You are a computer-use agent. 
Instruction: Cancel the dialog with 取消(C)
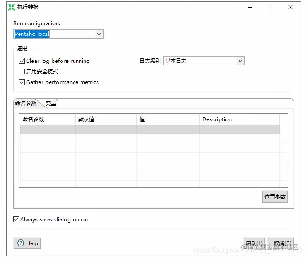click(x=281, y=243)
